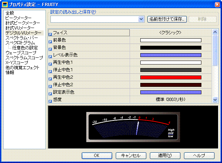
Task: Click the VU meter preview image
Action: pyautogui.click(x=133, y=127)
